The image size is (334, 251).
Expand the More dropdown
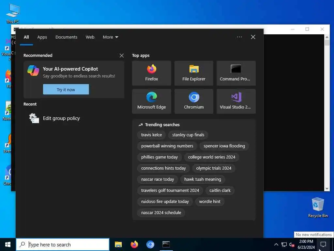(x=110, y=37)
